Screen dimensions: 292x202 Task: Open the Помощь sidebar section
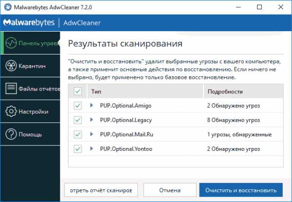(30, 134)
